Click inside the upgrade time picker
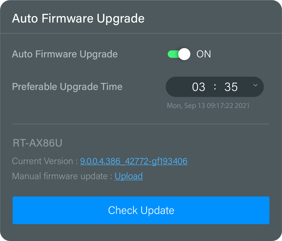 click(215, 87)
